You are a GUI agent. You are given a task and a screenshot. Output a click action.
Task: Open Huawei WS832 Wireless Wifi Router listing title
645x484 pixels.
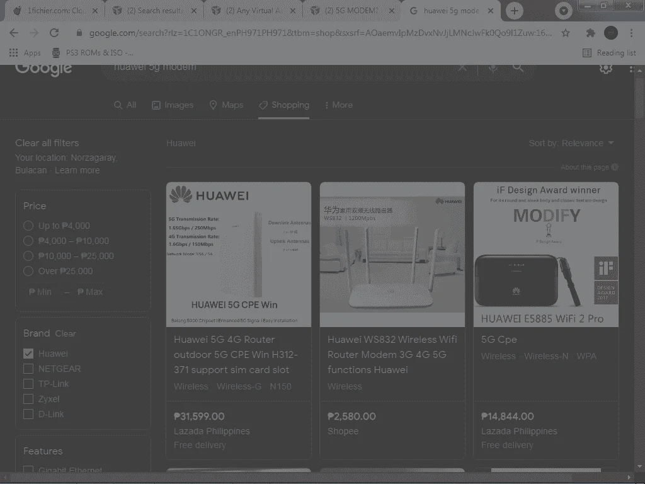(x=392, y=355)
